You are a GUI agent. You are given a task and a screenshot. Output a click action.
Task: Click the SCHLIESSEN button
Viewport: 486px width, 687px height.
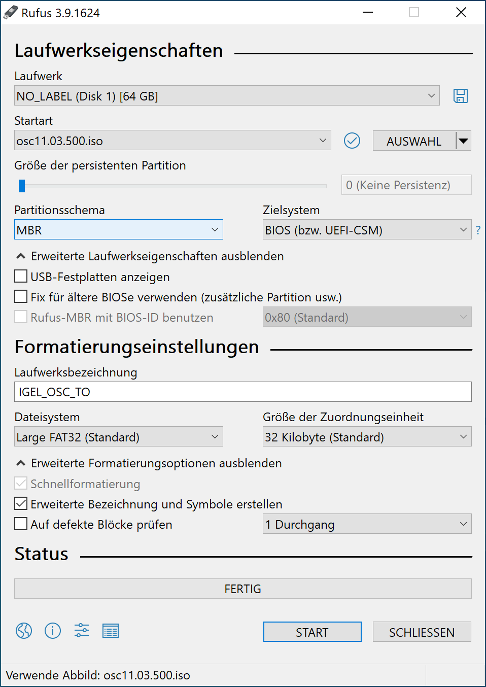[x=422, y=632]
